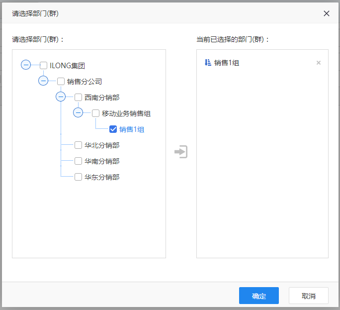Select the 销售1组 tree label
This screenshot has height=310, width=340.
[x=132, y=129]
